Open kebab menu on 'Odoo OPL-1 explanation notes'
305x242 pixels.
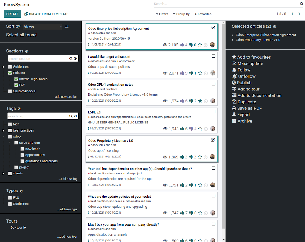tap(89, 101)
